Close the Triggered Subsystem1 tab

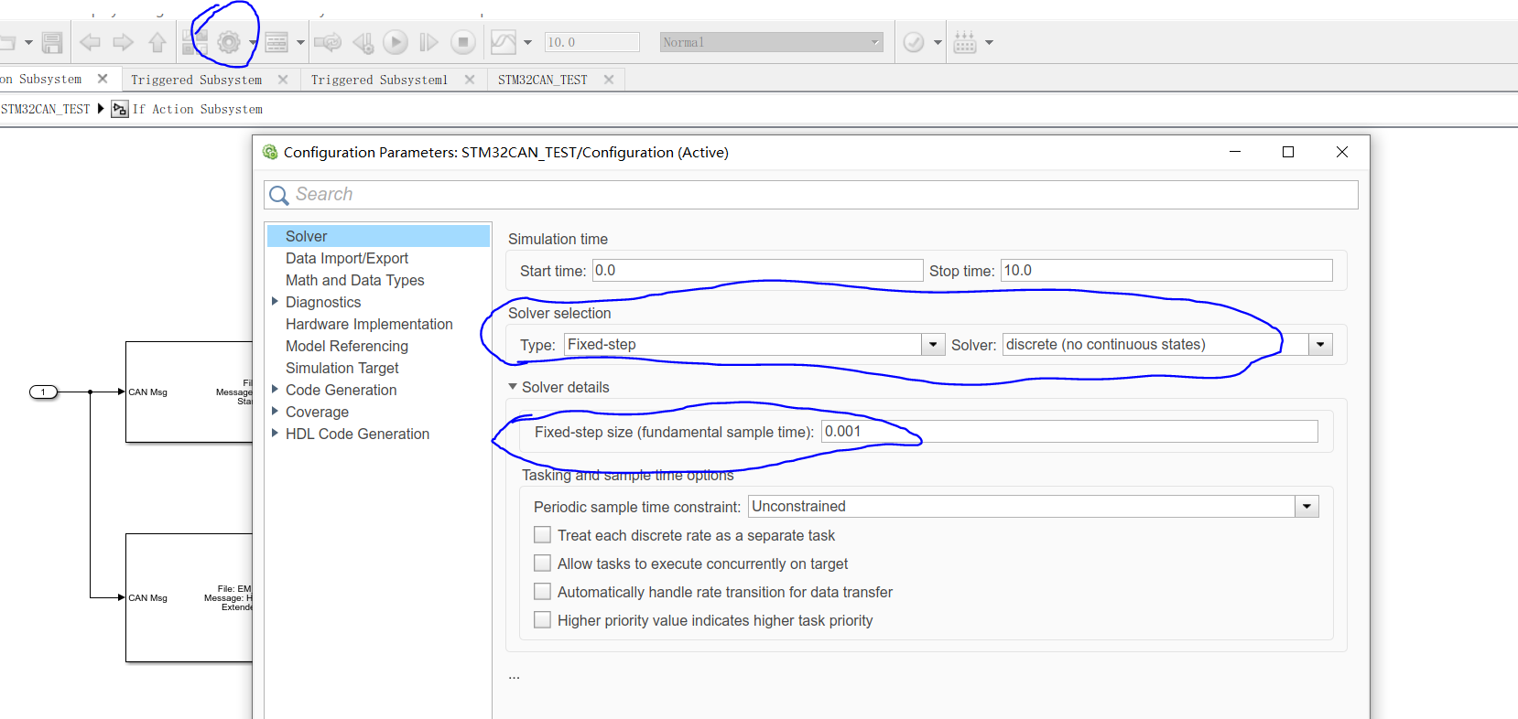coord(470,80)
